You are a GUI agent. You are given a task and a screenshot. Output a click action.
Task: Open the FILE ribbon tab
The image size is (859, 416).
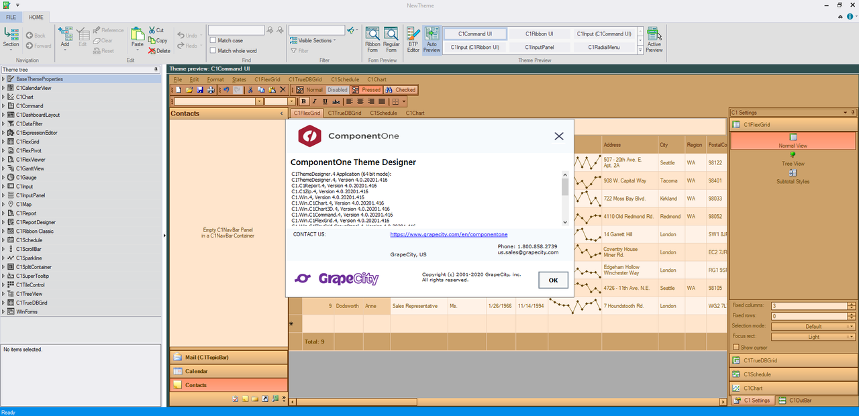(x=11, y=17)
